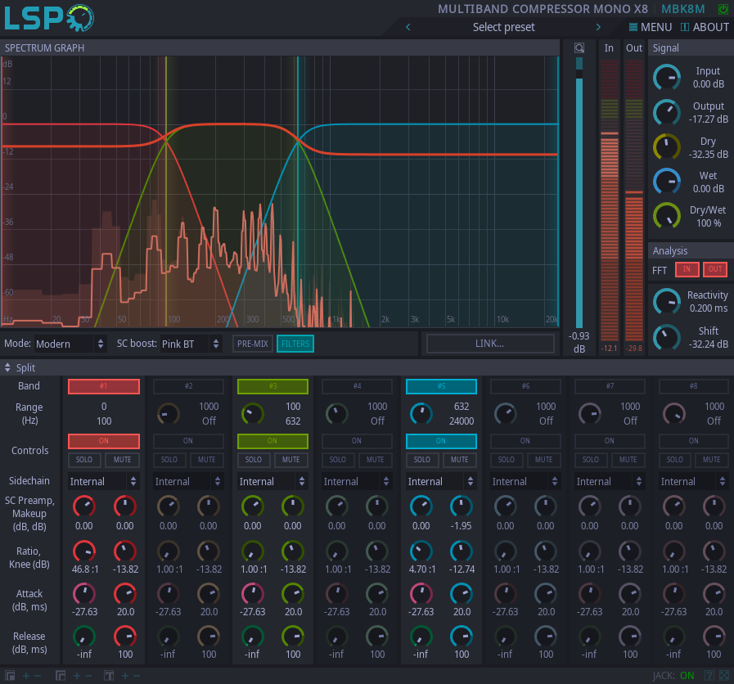Click the Select preset field
This screenshot has height=684, width=734.
pos(502,27)
